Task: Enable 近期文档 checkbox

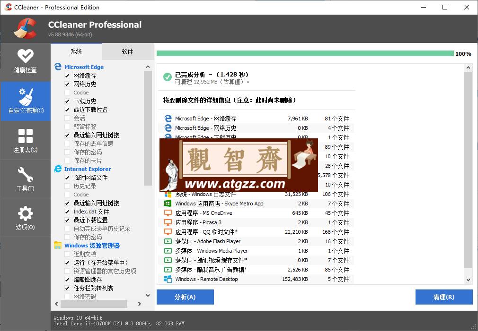Action: click(67, 254)
